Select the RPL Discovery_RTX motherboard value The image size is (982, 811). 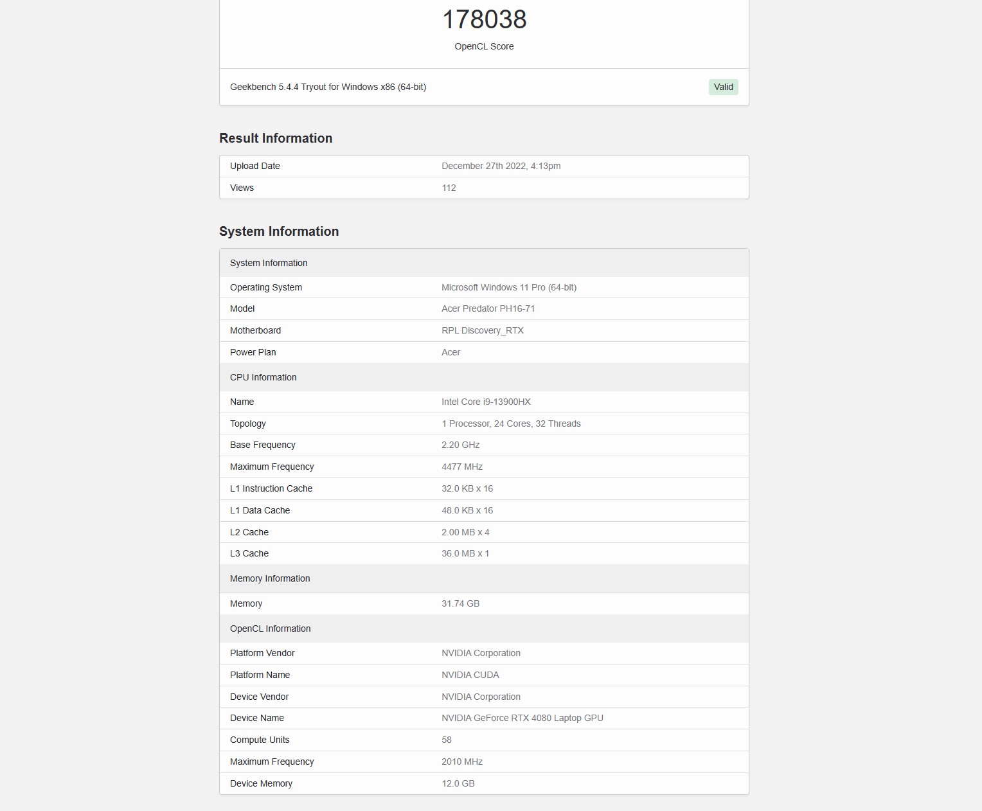[483, 330]
